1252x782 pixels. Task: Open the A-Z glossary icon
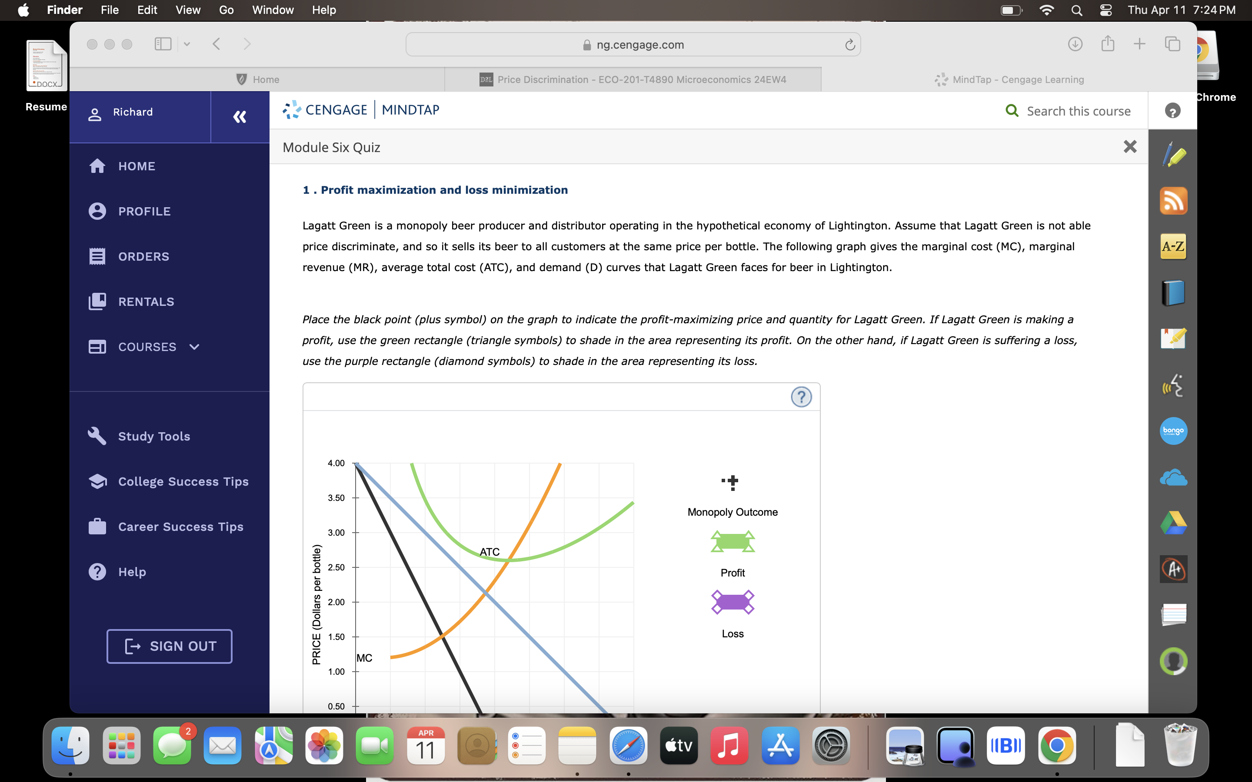pos(1173,246)
